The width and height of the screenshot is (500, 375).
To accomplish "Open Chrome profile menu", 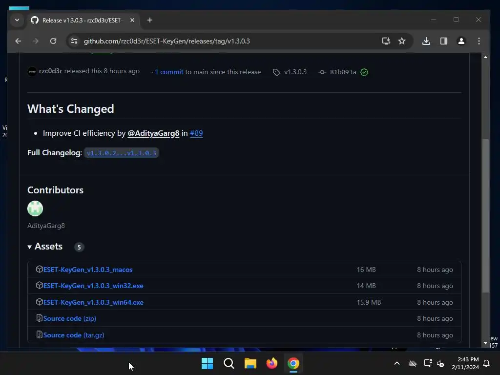I will pos(461,41).
